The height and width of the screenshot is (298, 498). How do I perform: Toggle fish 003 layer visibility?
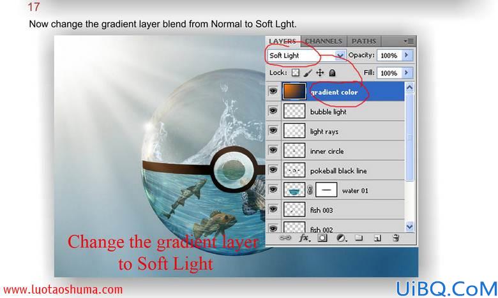(x=273, y=209)
